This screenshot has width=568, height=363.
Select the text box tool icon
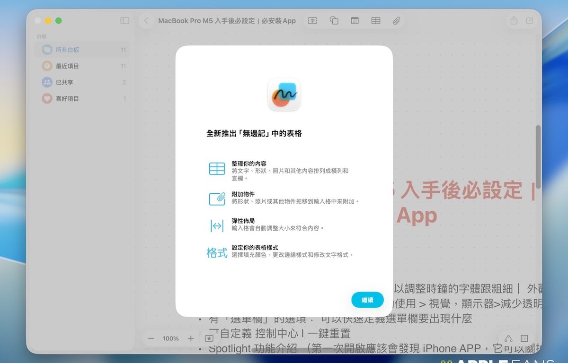coord(312,21)
